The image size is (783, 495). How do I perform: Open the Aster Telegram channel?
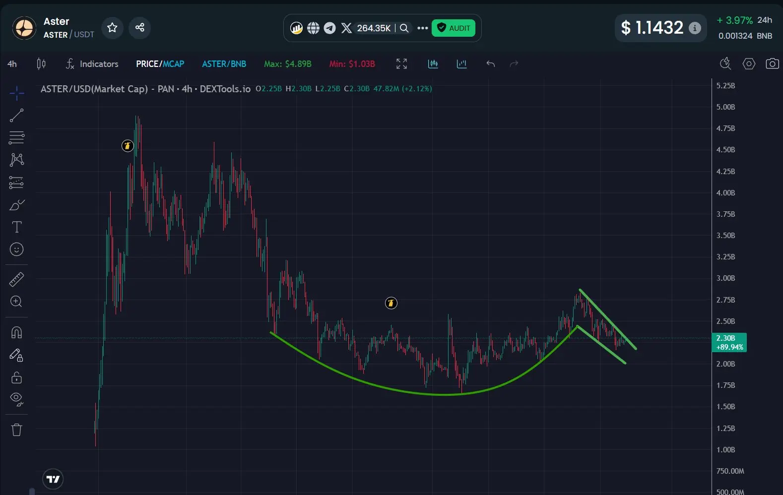[329, 28]
